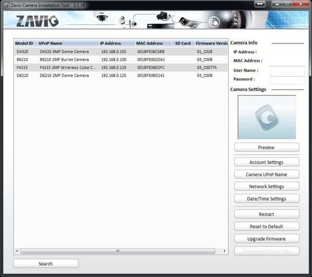Click the horizontal scrollbar thumb
This screenshot has height=277, width=312.
pos(118,251)
